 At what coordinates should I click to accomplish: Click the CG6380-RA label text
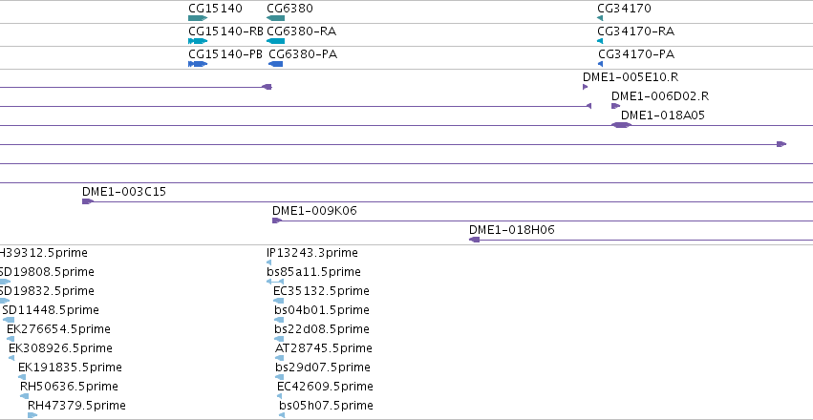[x=301, y=31]
